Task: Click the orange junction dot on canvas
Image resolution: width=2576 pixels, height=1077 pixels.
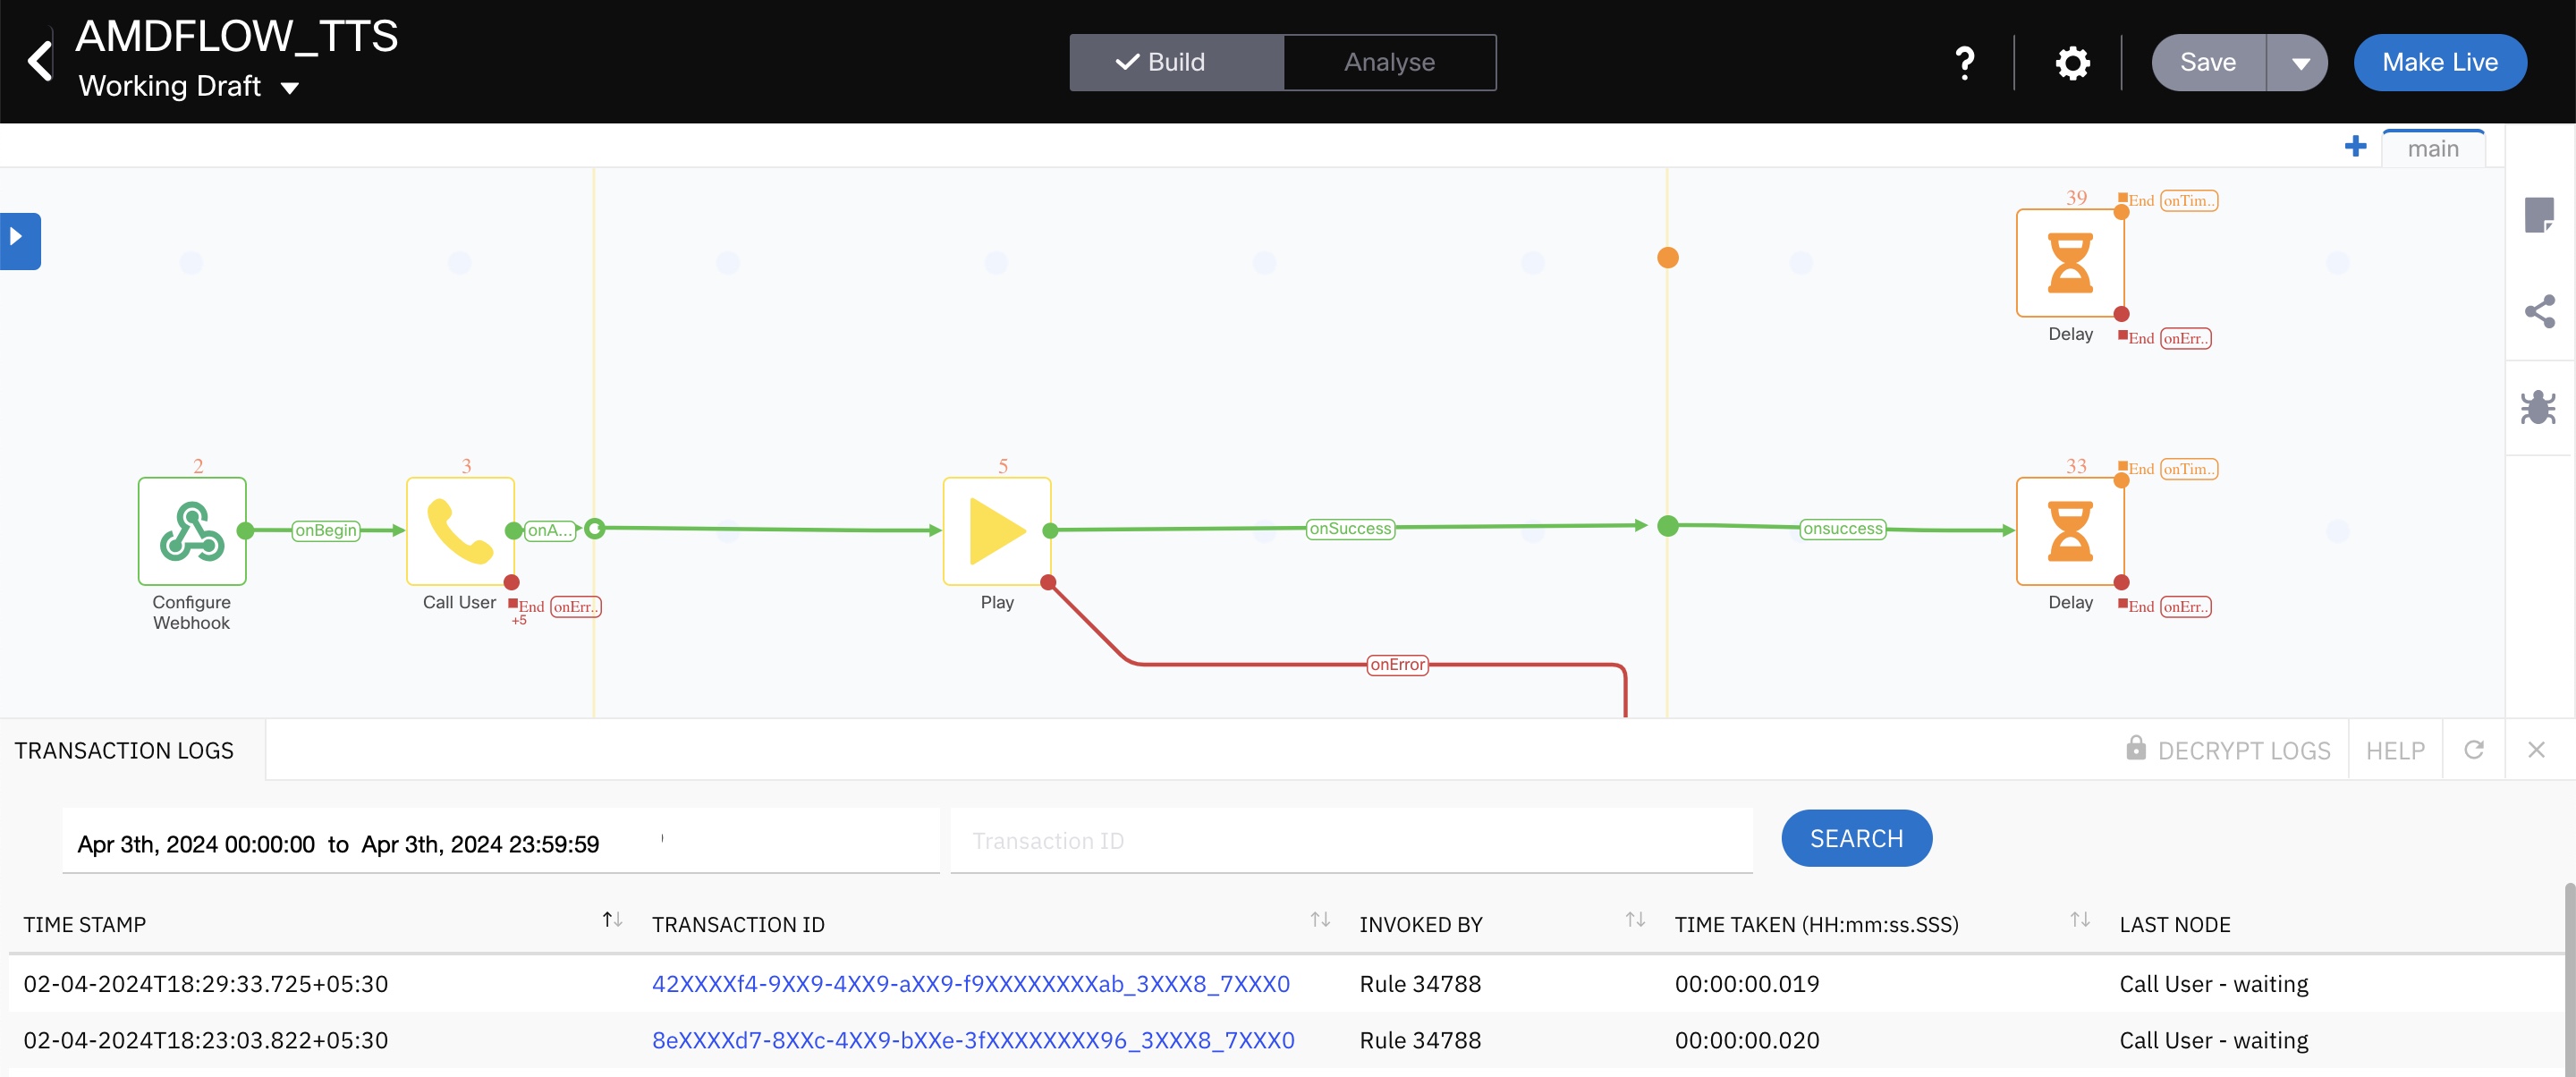Action: pos(1667,257)
